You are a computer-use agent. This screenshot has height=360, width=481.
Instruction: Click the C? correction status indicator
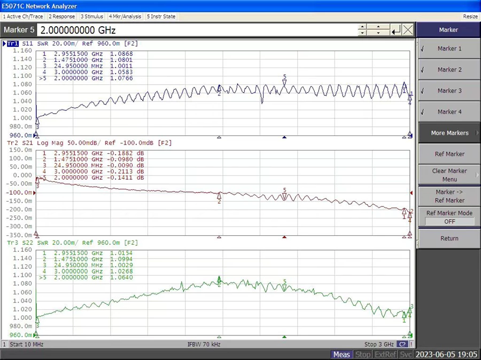click(x=402, y=344)
